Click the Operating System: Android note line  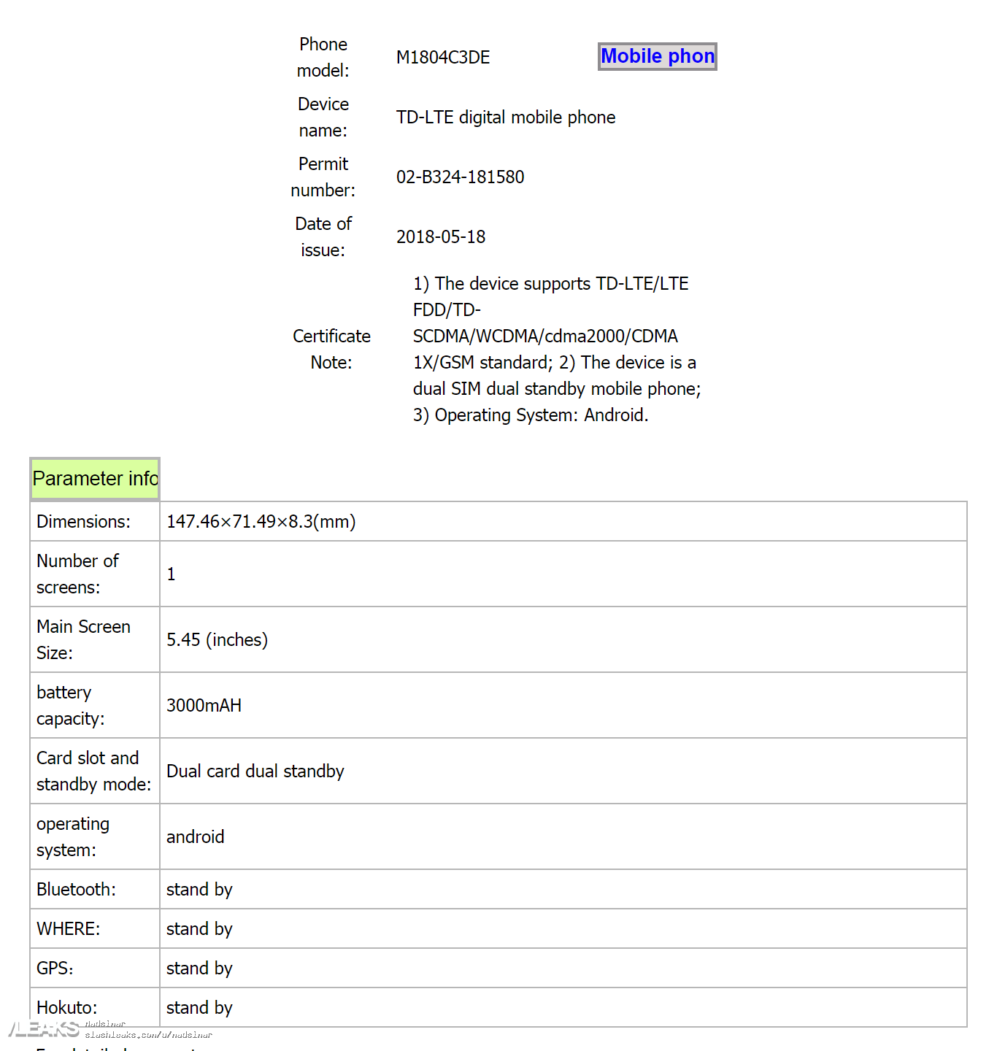[x=531, y=415]
